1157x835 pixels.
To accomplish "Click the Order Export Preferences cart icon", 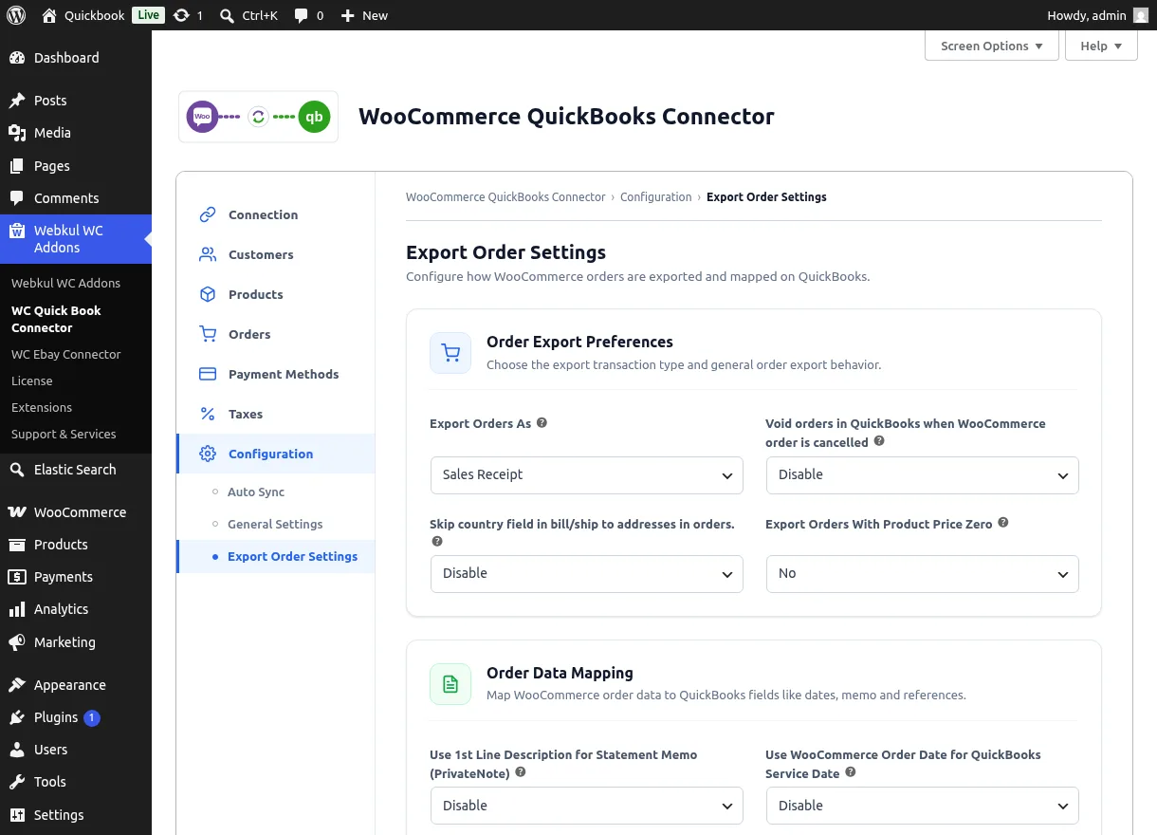I will point(450,353).
